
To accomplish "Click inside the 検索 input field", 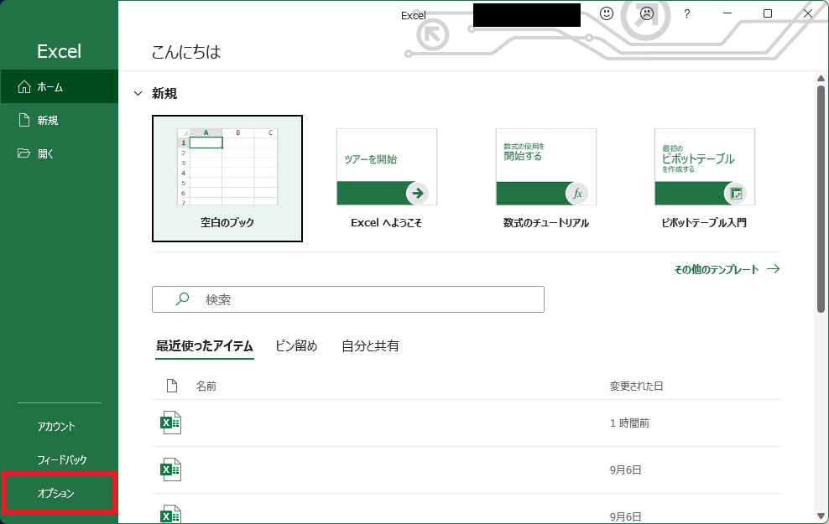I will (369, 299).
